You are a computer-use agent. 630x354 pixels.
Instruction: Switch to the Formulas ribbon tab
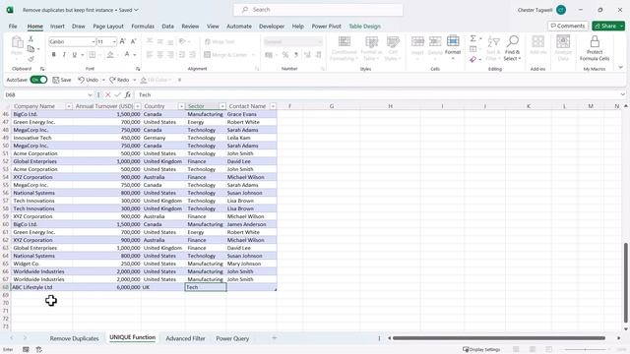pyautogui.click(x=143, y=27)
